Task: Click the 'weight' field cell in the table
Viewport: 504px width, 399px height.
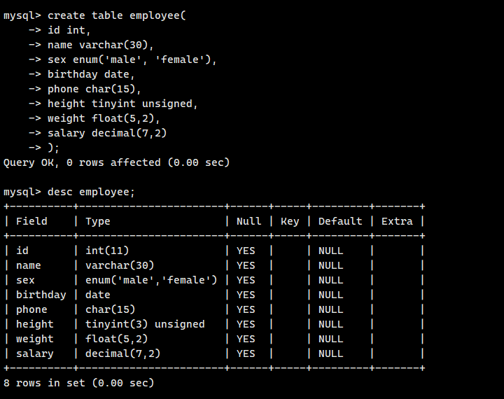Action: point(35,339)
